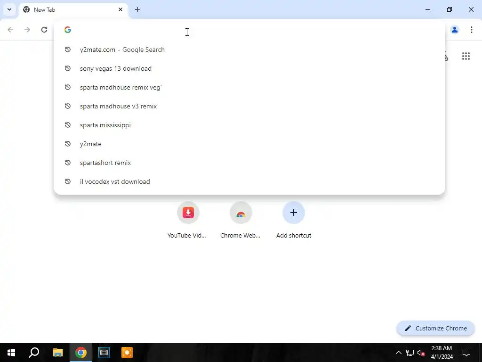
Task: Expand the tab search dropdown arrow
Action: (x=9, y=9)
